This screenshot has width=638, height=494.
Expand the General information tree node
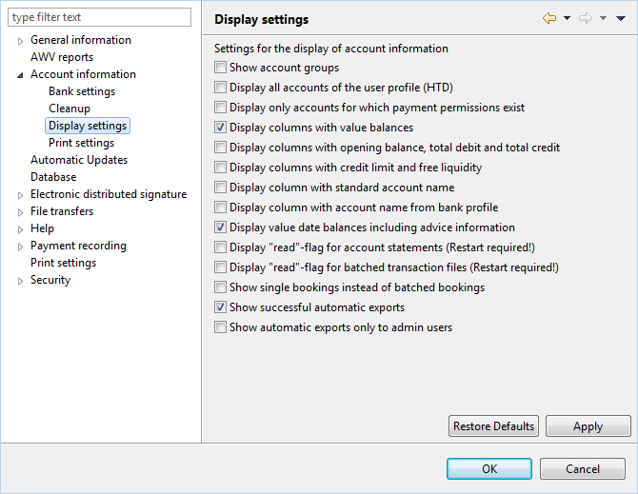[20, 41]
